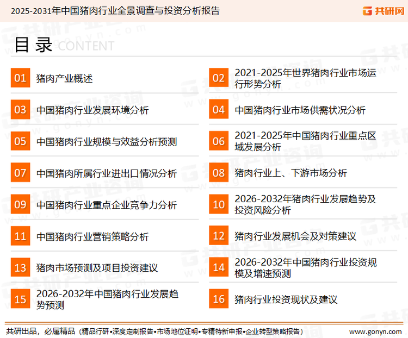Select the orange 04 number box
408x338 pixels.
(x=219, y=109)
